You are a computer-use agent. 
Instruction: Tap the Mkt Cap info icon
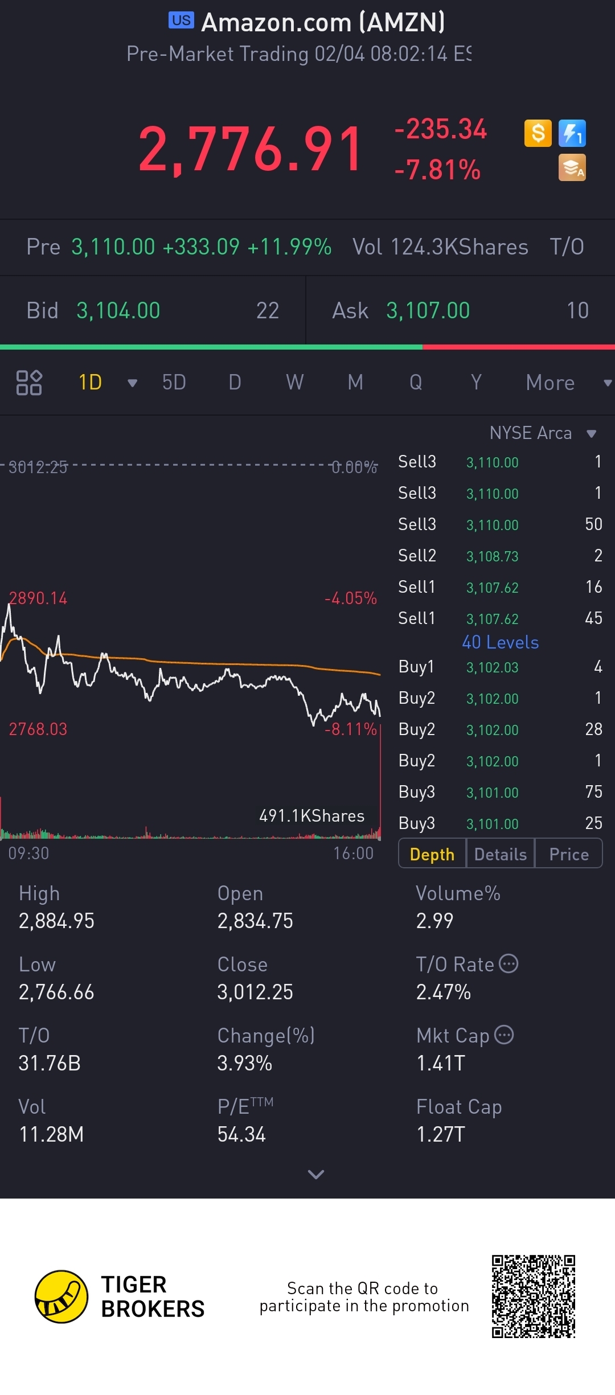(x=504, y=1035)
